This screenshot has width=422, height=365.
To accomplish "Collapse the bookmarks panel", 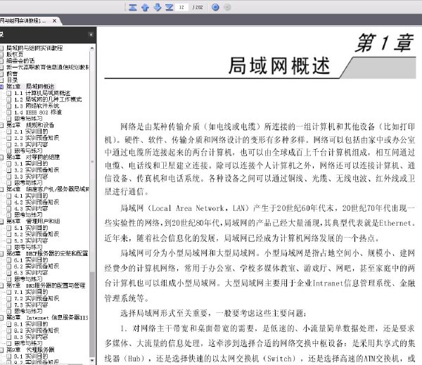I will tap(91, 34).
